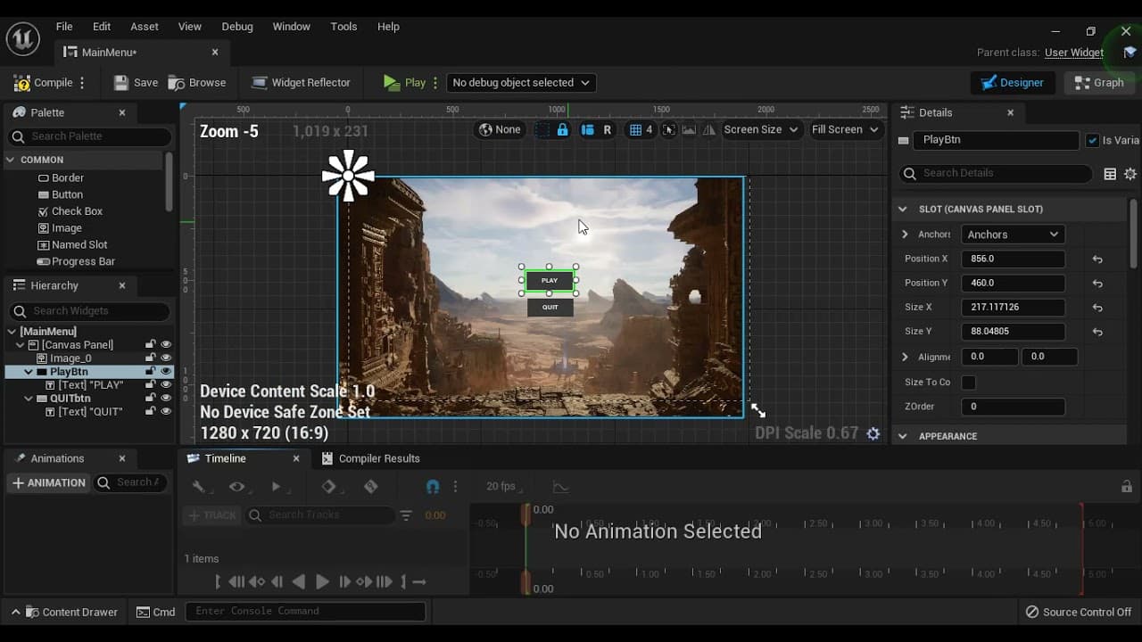Toggle the viewport layout lock icon
This screenshot has width=1142, height=642.
click(562, 130)
